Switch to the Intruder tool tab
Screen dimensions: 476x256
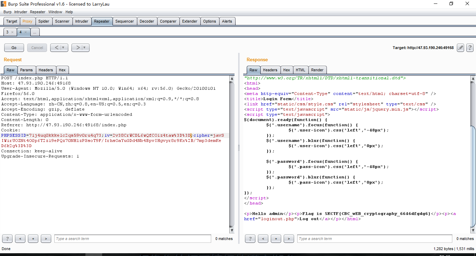(x=82, y=21)
